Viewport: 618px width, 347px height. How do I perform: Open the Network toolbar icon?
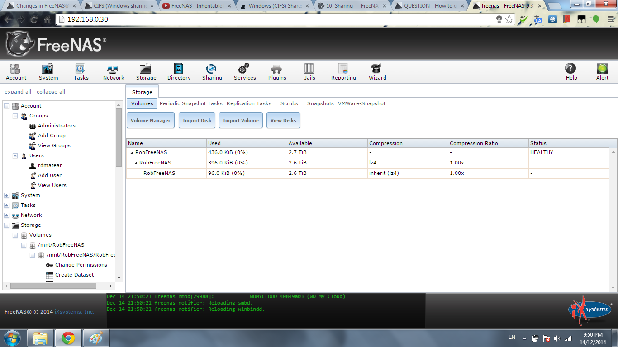pos(113,72)
